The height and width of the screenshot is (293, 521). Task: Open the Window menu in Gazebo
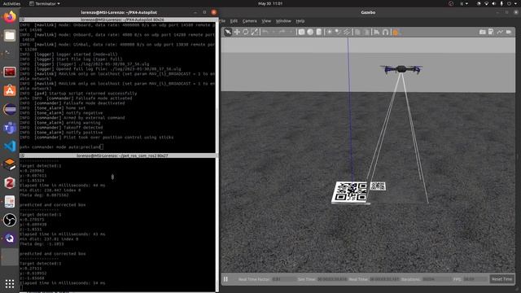coord(283,21)
